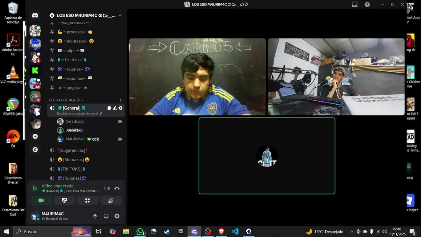Open Discord inbox icon in title bar
421x237 pixels.
355,4
